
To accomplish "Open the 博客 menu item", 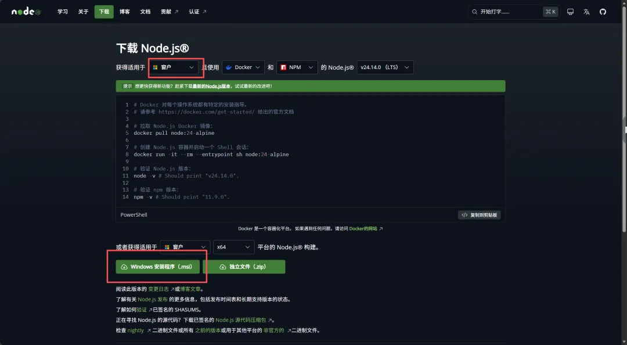I will (125, 12).
